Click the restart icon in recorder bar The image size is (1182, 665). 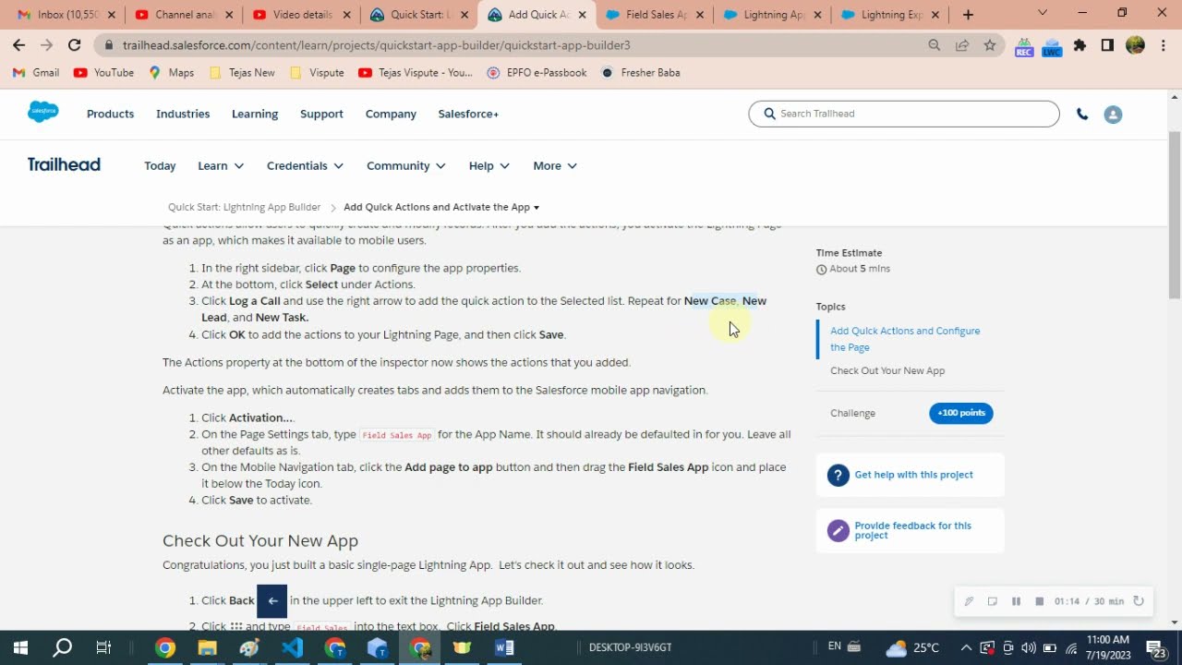tap(1139, 601)
